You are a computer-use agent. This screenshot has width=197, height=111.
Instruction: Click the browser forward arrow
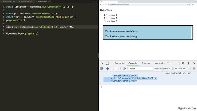103,5
